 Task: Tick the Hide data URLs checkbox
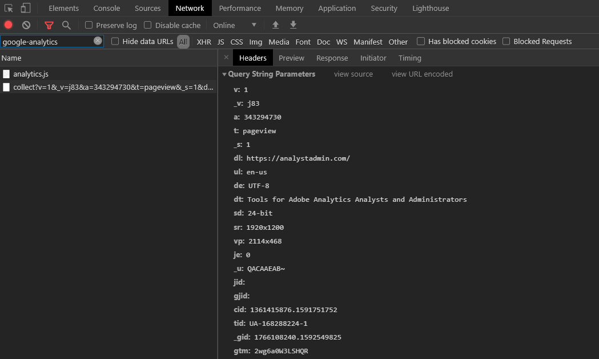click(115, 41)
